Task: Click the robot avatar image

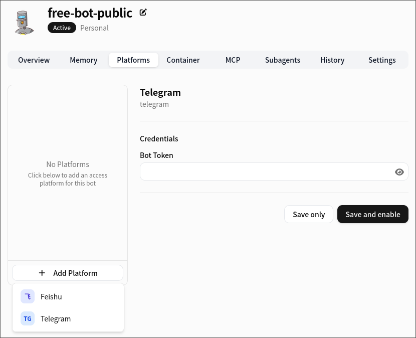Action: point(24,22)
